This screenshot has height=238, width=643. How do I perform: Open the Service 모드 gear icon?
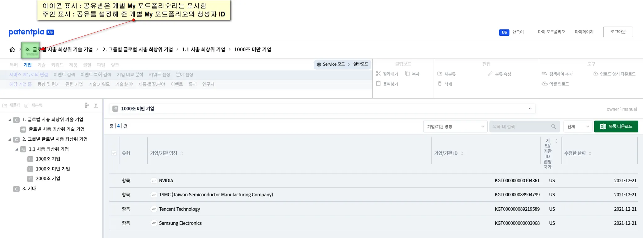coord(319,65)
